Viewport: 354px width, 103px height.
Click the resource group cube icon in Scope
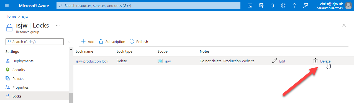pos(160,61)
